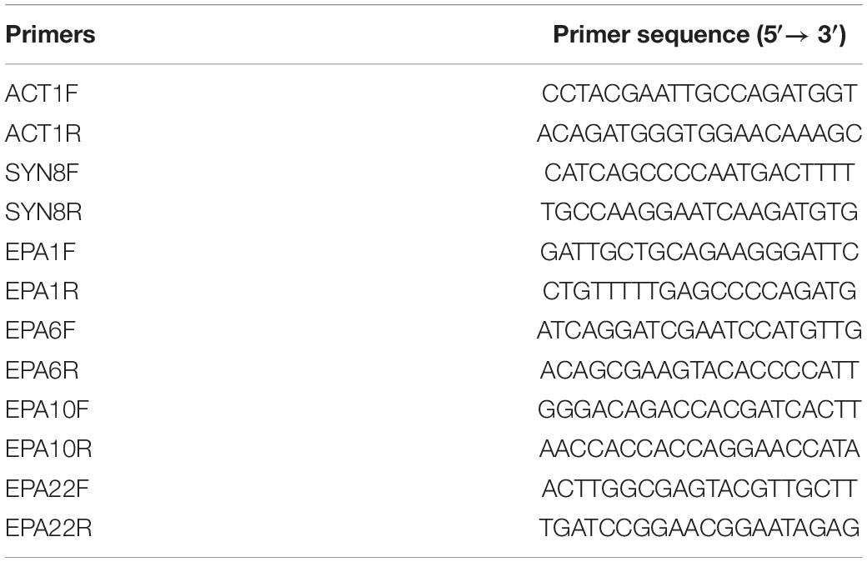Click the sequence CCTACGAATTGCCAGATGGT
The width and height of the screenshot is (867, 562).
(x=699, y=93)
